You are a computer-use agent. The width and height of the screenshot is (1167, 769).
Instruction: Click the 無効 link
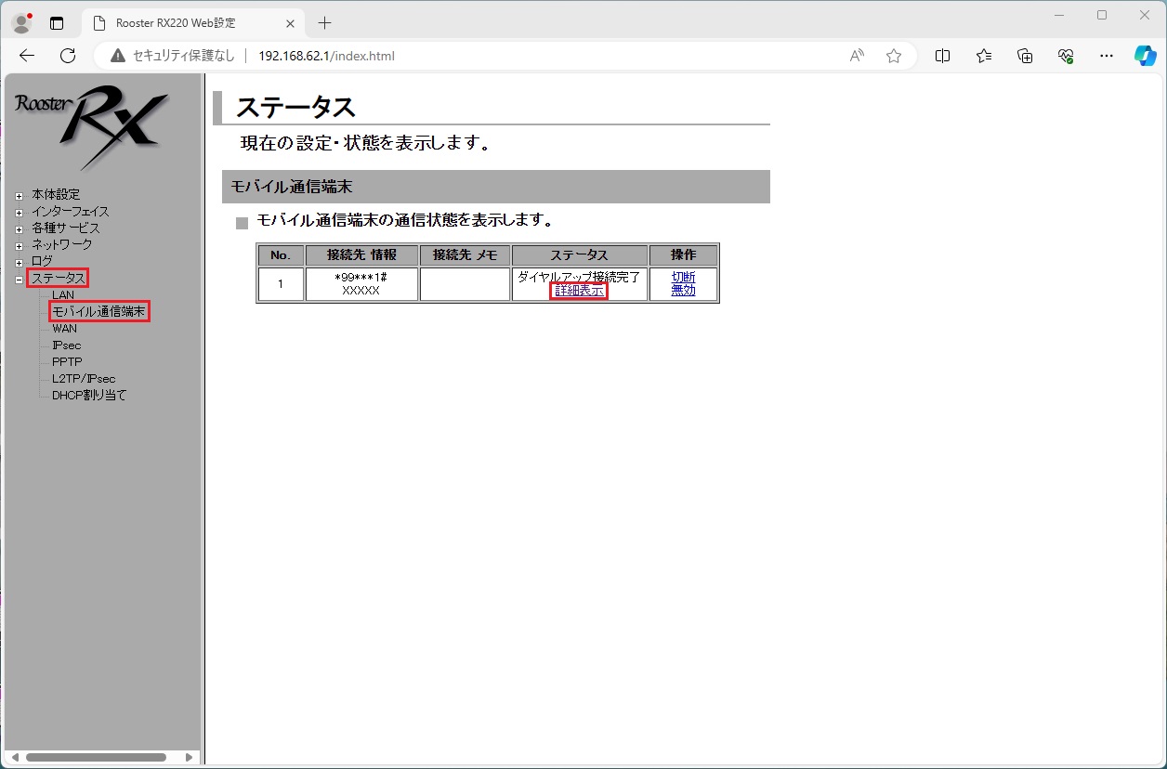click(x=683, y=291)
